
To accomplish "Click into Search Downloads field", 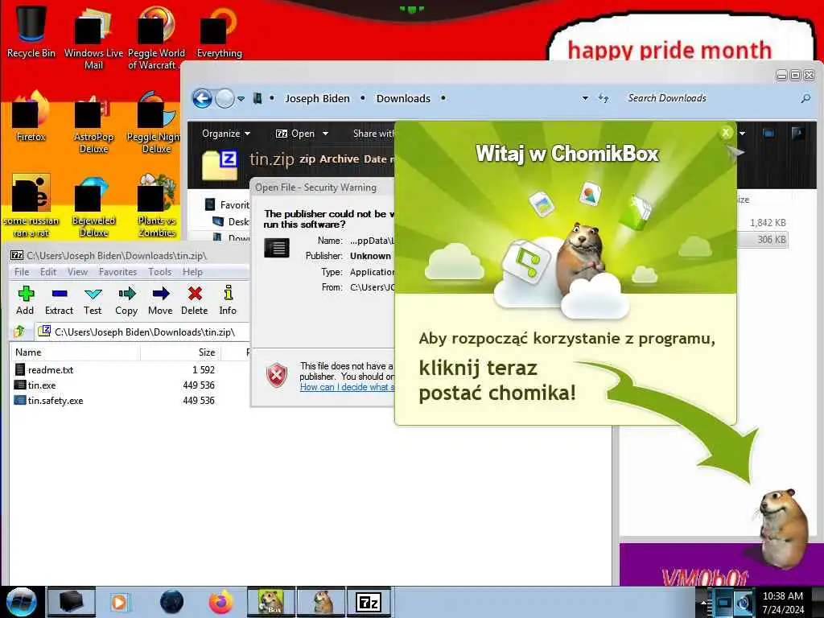I will pyautogui.click(x=710, y=98).
